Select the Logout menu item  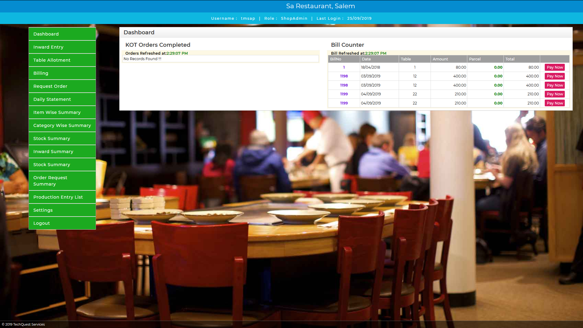click(x=62, y=223)
